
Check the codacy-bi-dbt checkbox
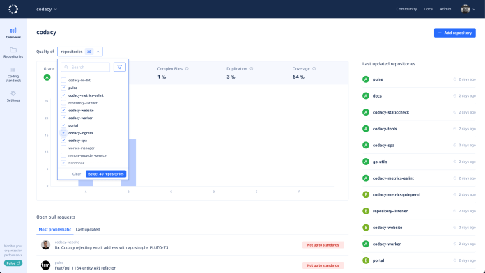coord(63,80)
